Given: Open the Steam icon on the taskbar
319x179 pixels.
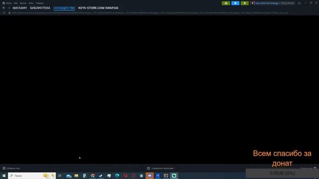Looking at the screenshot, I should 109,176.
